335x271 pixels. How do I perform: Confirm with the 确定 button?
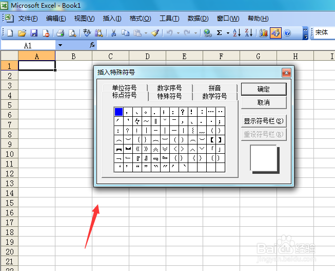(264, 89)
